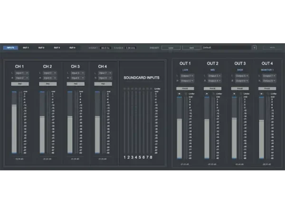The width and height of the screenshot is (285, 214).
Task: Click the X-OVER 2 frequency field (2.00 kHz)
Action: [131, 48]
